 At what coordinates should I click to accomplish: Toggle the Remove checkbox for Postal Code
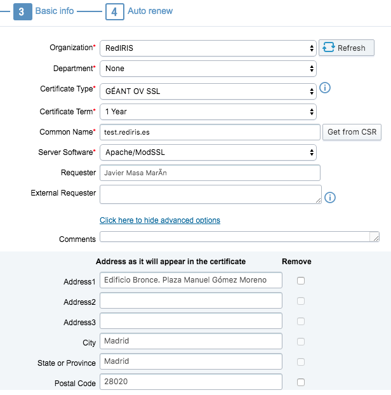(x=301, y=382)
